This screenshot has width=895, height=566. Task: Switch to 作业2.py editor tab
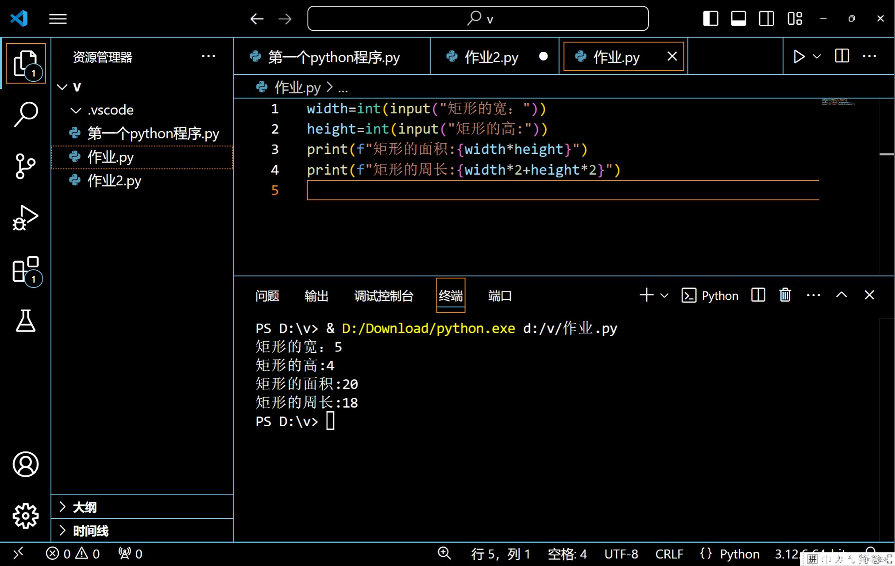coord(495,57)
